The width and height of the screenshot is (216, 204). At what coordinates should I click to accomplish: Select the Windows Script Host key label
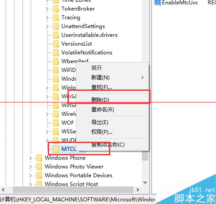[72, 184]
